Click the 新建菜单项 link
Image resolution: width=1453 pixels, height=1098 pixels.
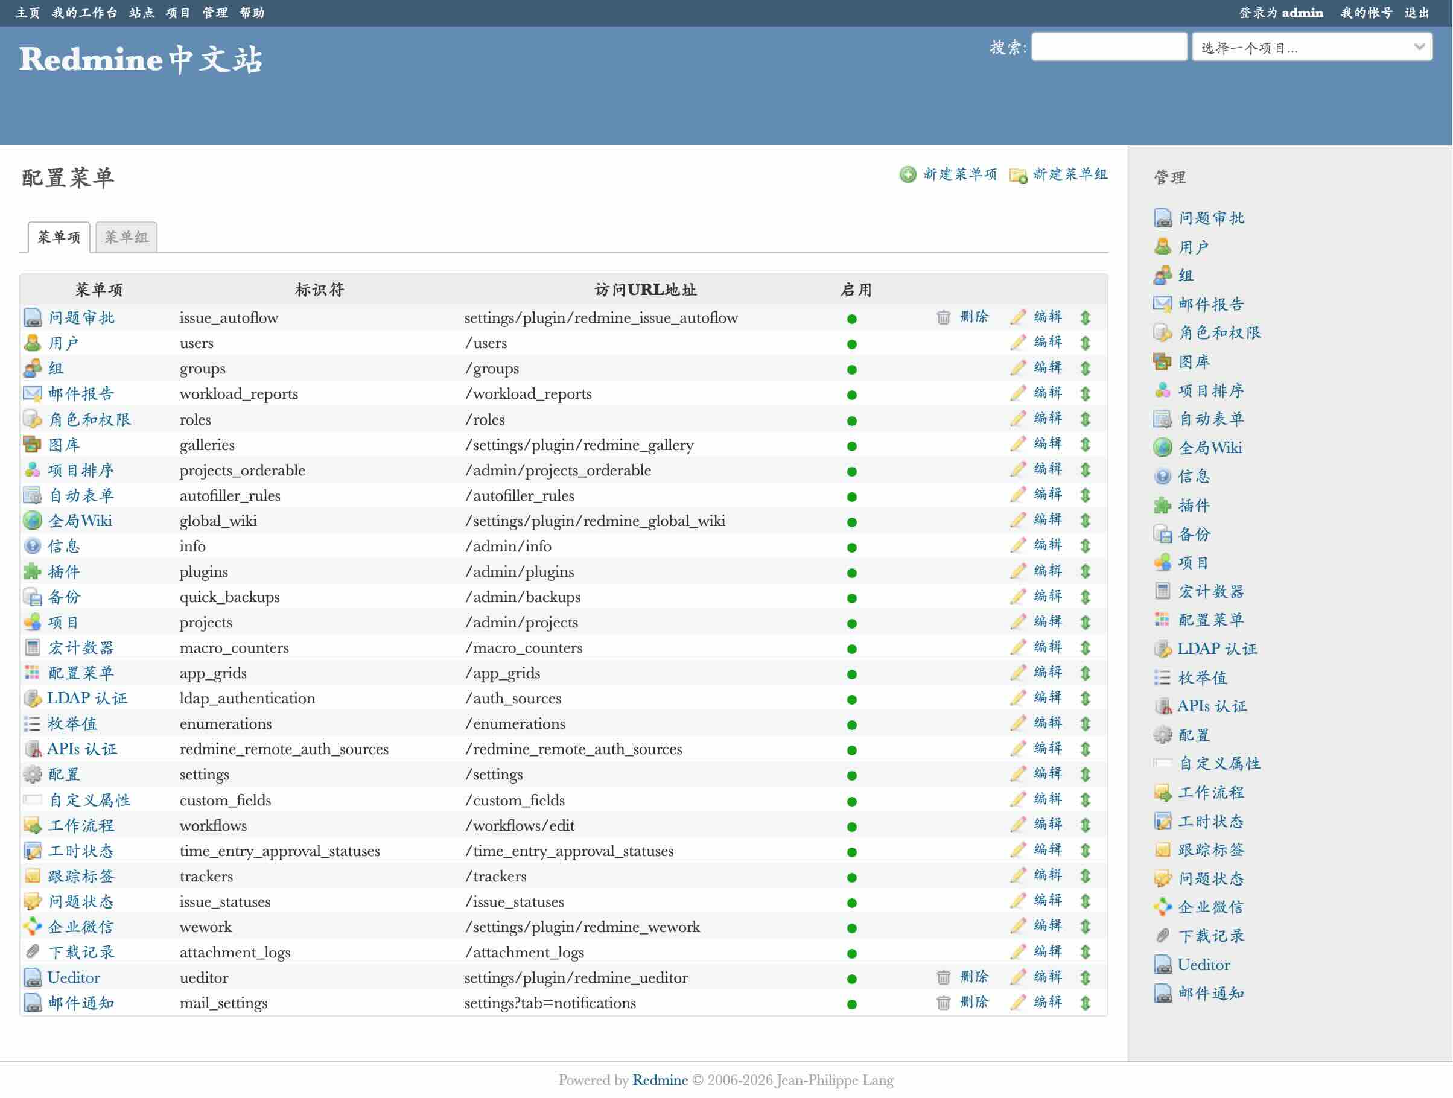[959, 174]
